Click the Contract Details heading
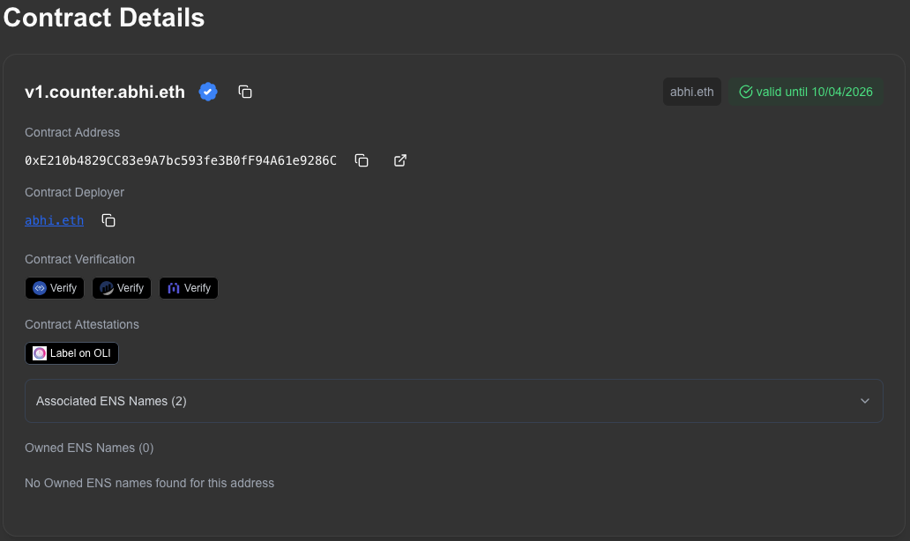 (104, 18)
